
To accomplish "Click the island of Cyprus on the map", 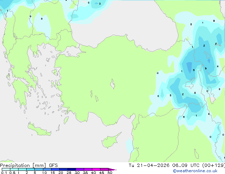I will (x=110, y=141).
